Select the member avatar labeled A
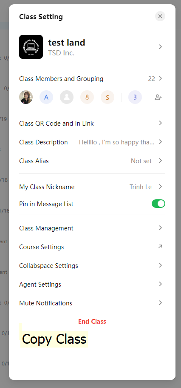 point(46,97)
